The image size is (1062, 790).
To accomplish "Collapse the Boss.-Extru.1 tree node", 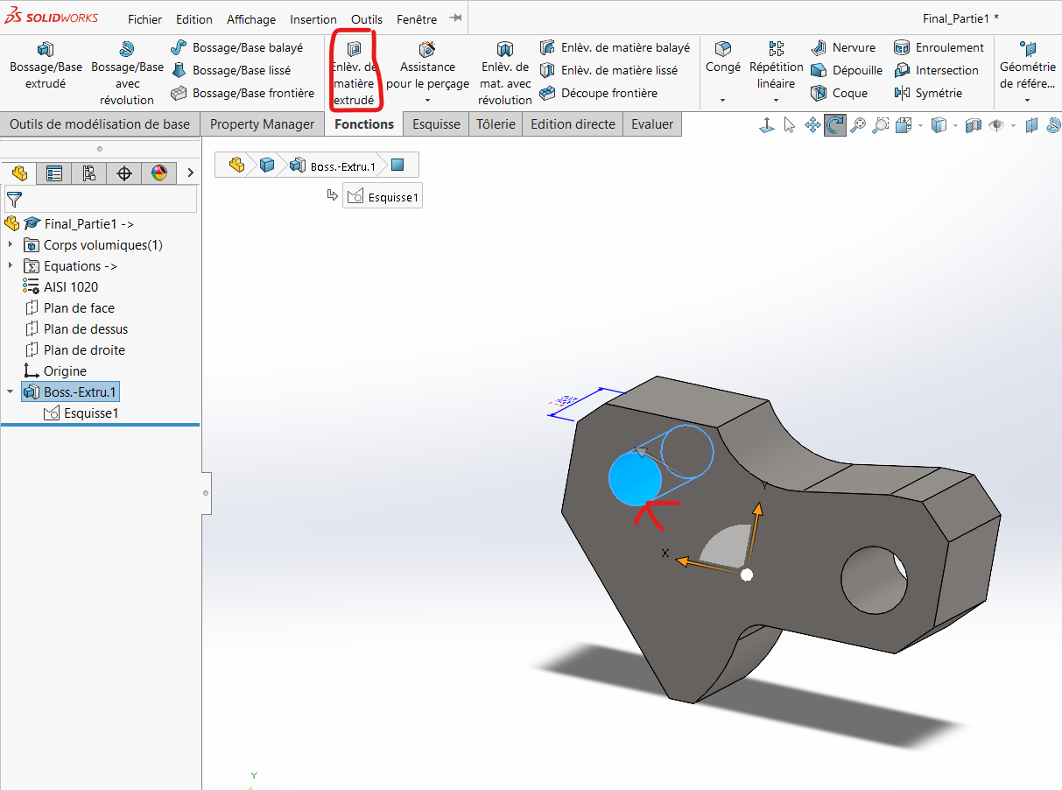I will point(11,391).
